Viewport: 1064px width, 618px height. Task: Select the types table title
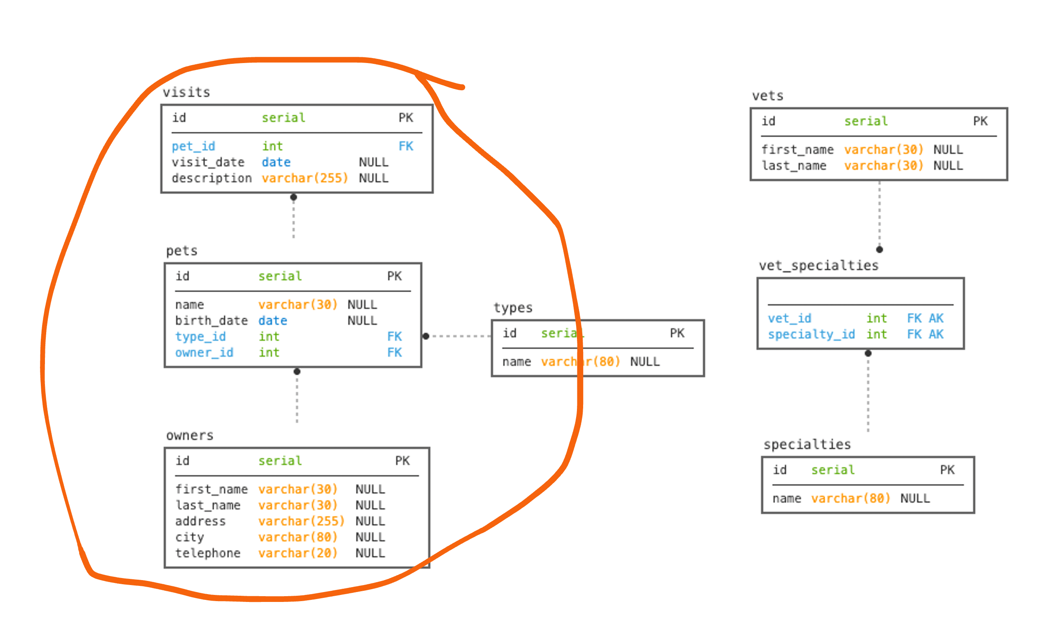coord(513,308)
